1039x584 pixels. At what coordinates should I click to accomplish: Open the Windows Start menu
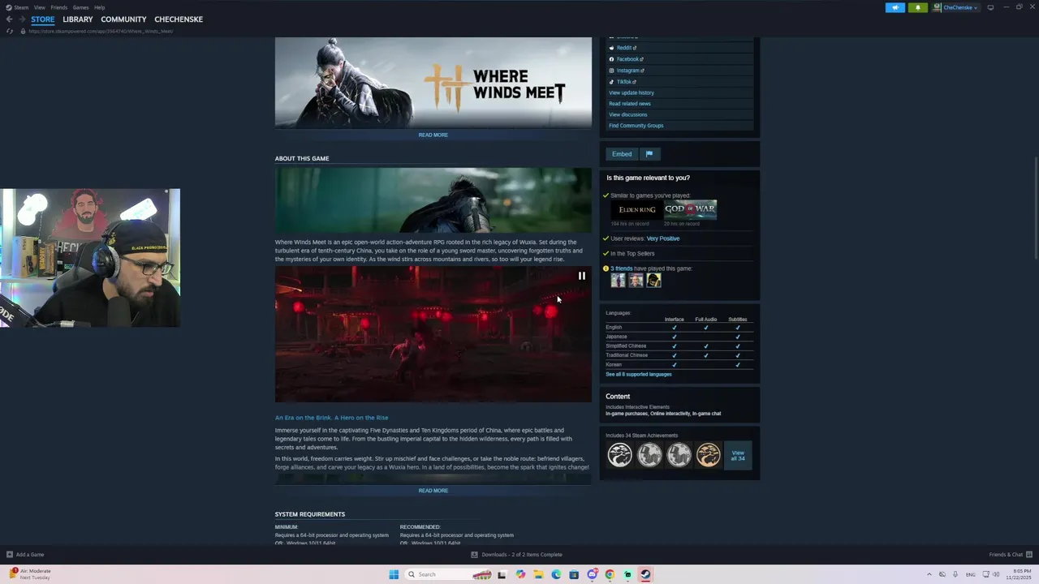[394, 574]
